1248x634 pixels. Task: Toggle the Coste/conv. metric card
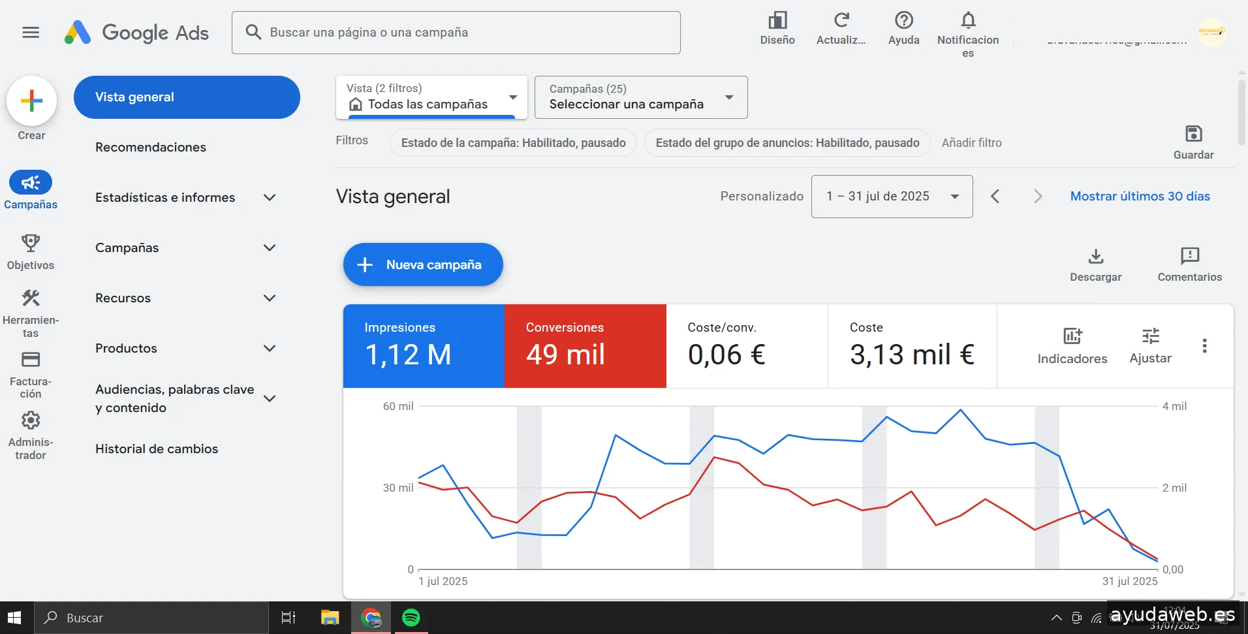point(747,346)
